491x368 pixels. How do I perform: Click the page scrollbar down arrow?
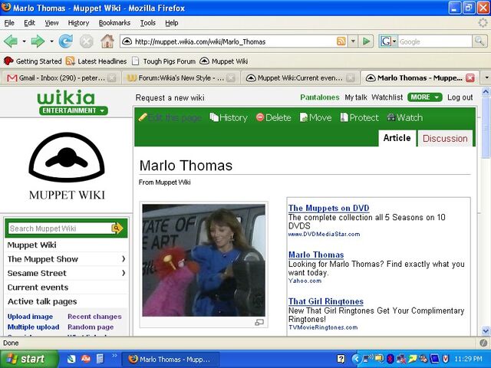[x=486, y=330]
